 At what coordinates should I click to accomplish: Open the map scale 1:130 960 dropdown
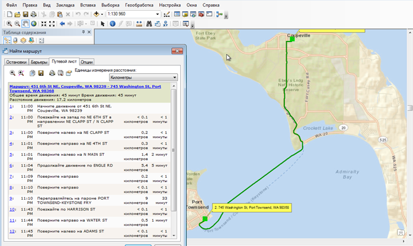coord(157,14)
